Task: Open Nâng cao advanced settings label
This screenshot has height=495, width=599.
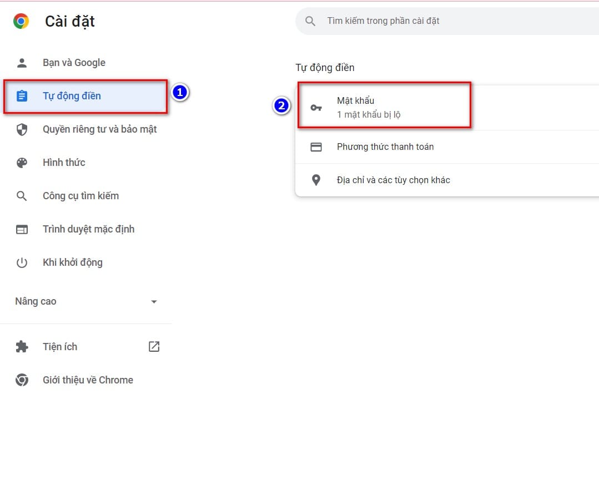Action: point(36,301)
